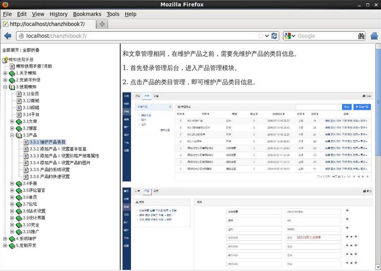381x271 pixels.
Task: Click the open book icon for 3.3产品
Action: point(19,135)
